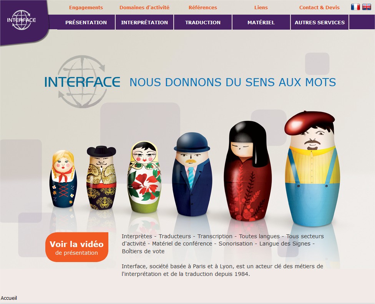The height and width of the screenshot is (304, 375).
Task: Click the Voir la vidéo de présentation button
Action: (77, 247)
